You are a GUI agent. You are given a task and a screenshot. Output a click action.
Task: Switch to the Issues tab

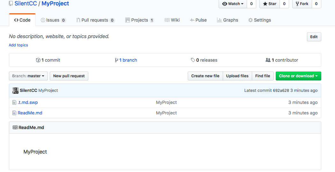click(53, 20)
